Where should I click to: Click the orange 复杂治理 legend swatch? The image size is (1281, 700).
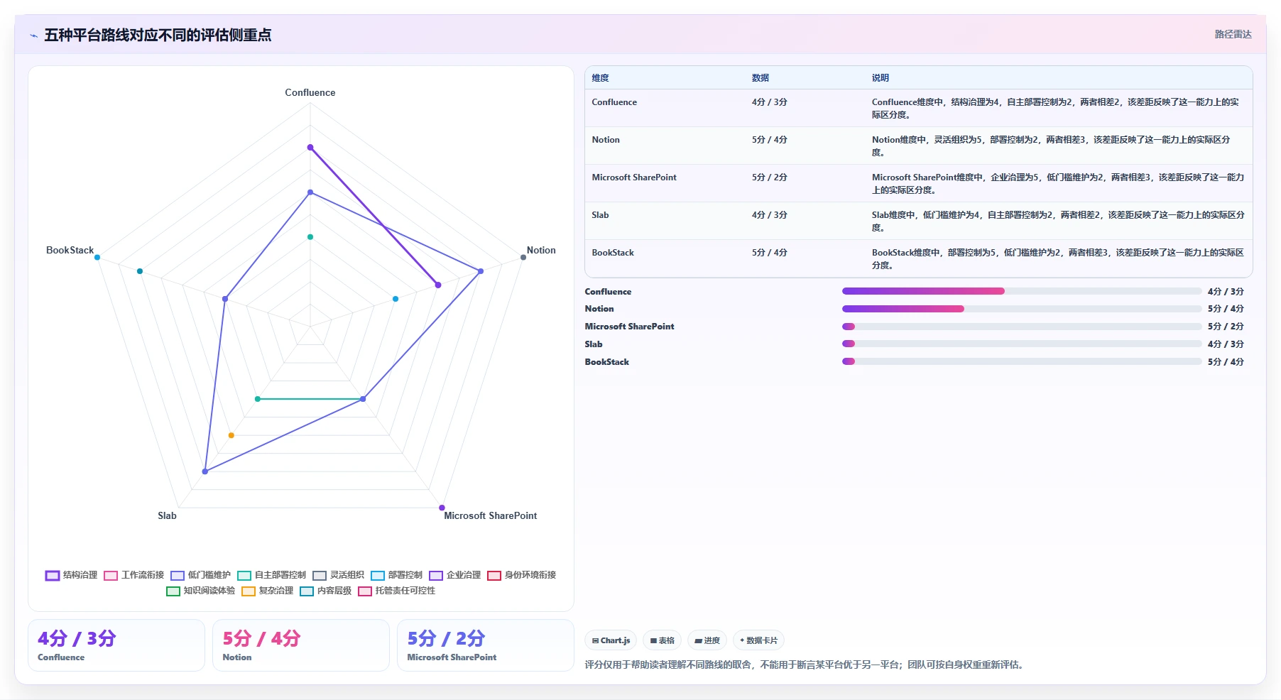(x=249, y=591)
